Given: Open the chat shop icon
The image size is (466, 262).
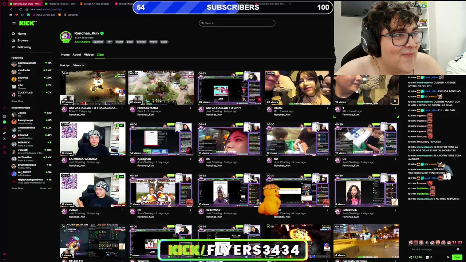Looking at the screenshot, I should 428,257.
